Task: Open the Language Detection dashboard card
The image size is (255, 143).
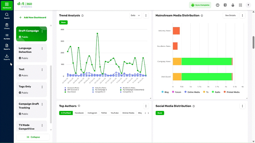Action: 32,53
